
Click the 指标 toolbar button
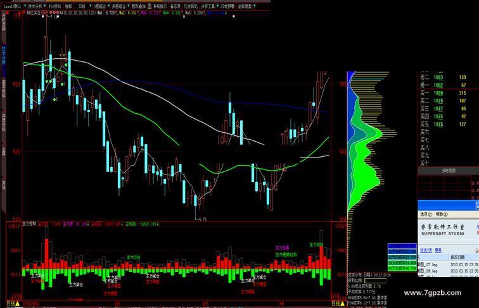point(68,6)
